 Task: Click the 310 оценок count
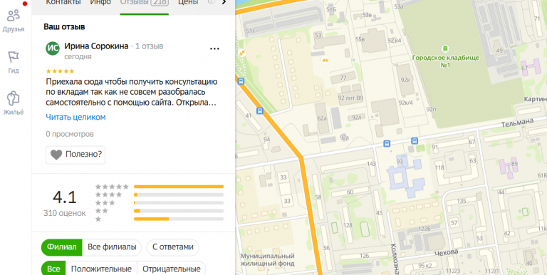tap(65, 213)
